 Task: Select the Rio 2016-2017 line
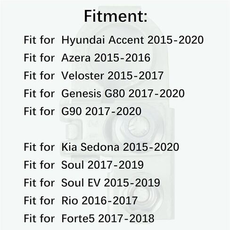pos(81,201)
